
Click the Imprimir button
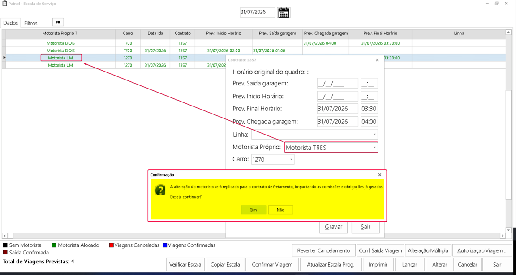coord(378,264)
